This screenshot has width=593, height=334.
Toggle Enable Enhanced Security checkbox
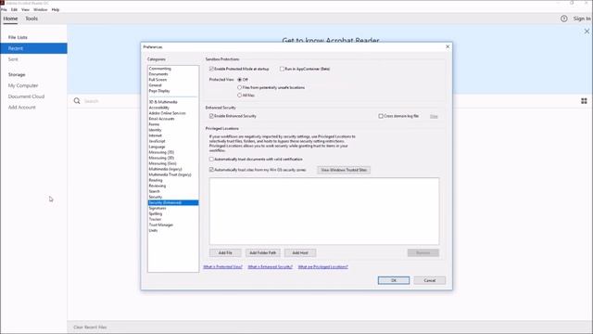click(x=211, y=116)
